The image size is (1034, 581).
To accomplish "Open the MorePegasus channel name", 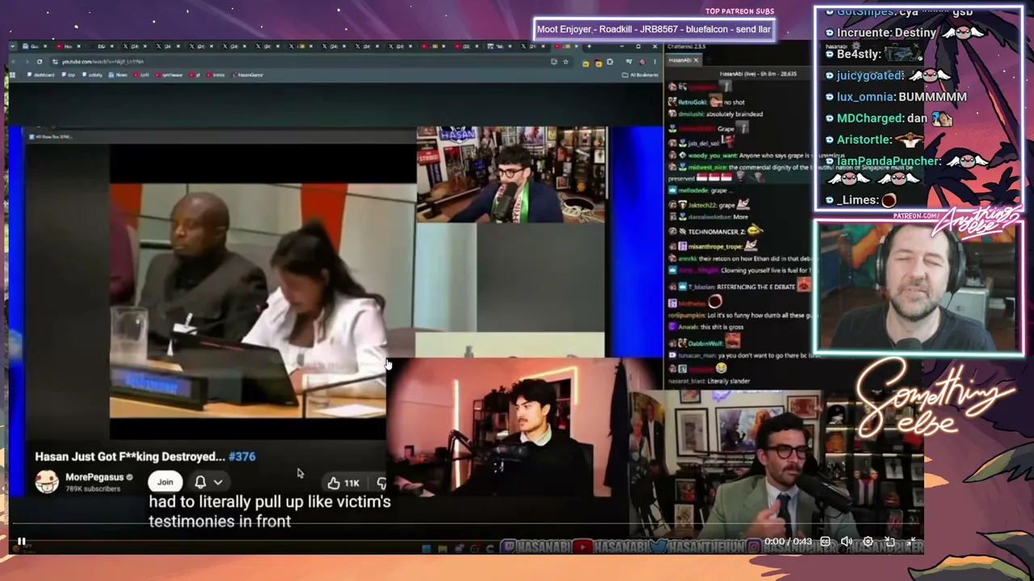I will pyautogui.click(x=95, y=477).
